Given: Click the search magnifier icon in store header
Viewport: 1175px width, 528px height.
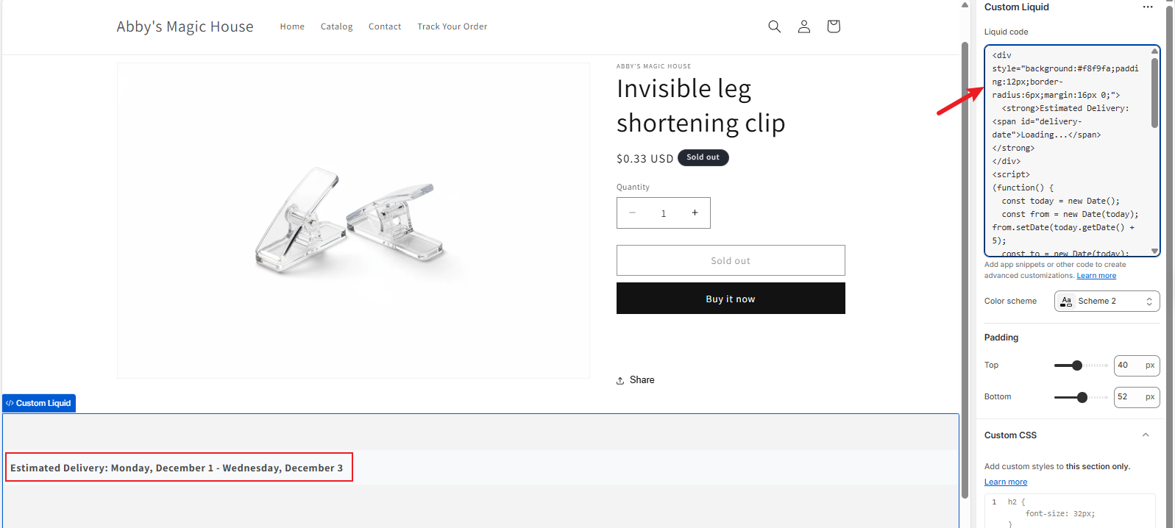Looking at the screenshot, I should (x=774, y=26).
